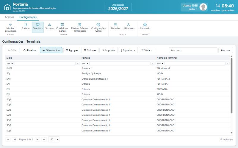Refresh the list with Atualizar
Screen dimensions: 238x148
pos(30,50)
